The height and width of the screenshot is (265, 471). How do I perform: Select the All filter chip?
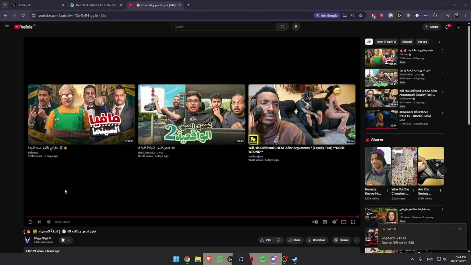[x=369, y=42]
